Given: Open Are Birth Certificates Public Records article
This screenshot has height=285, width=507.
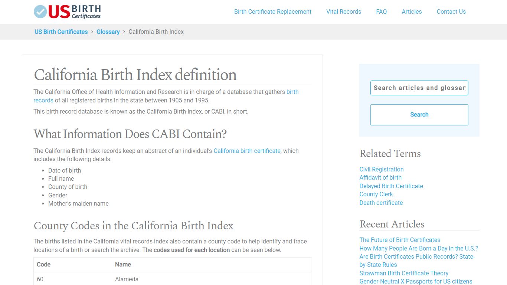Looking at the screenshot, I should click(x=417, y=261).
